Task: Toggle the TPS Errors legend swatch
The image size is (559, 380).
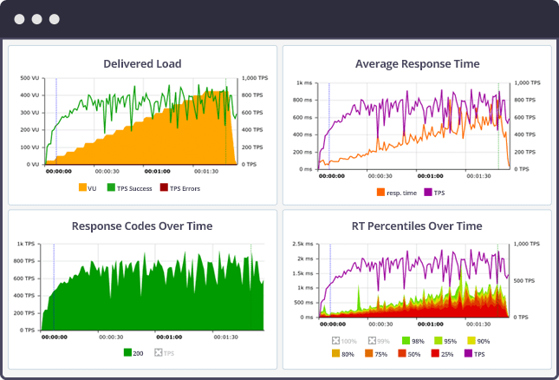Action: pyautogui.click(x=164, y=187)
